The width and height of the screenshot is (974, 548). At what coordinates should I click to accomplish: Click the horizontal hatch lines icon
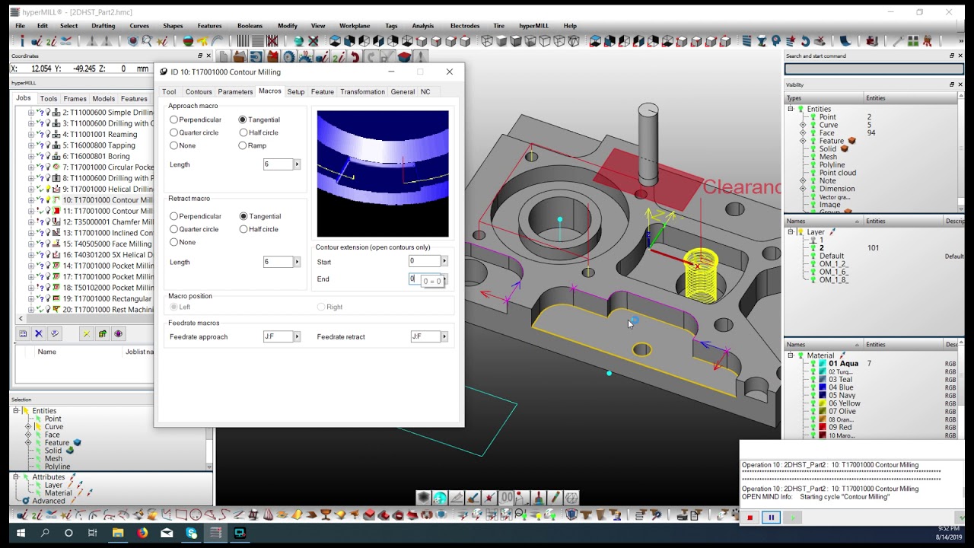[256, 41]
